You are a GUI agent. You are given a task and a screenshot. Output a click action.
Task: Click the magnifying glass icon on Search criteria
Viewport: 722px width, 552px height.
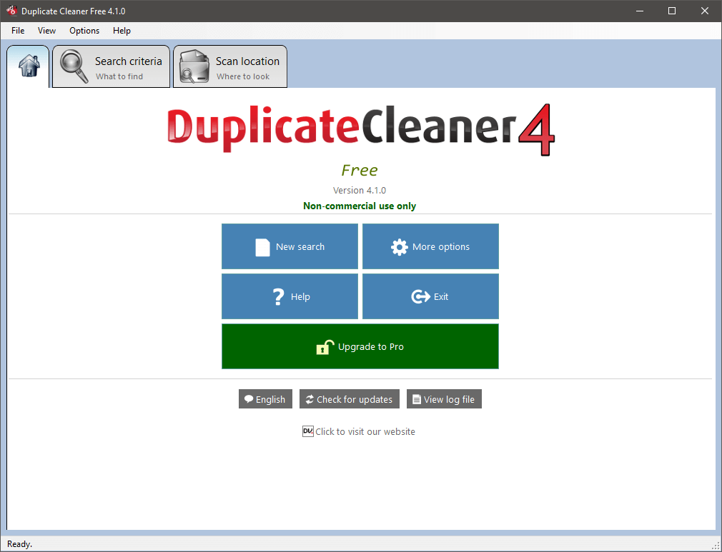74,66
